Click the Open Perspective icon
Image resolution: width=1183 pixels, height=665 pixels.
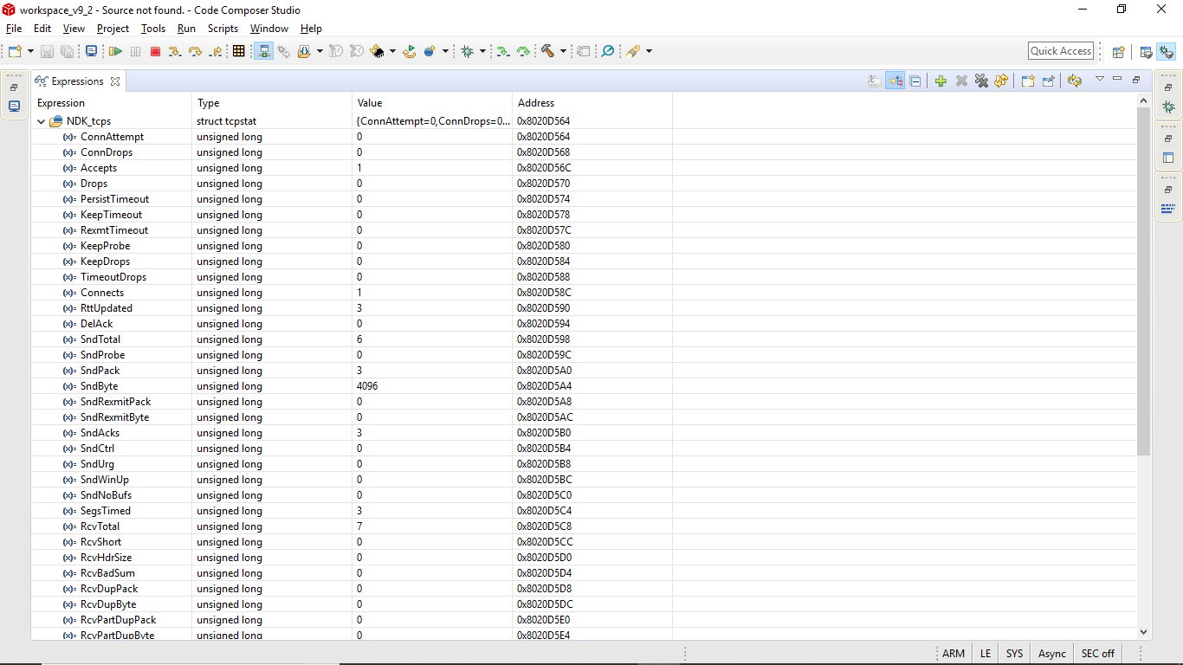[x=1118, y=51]
